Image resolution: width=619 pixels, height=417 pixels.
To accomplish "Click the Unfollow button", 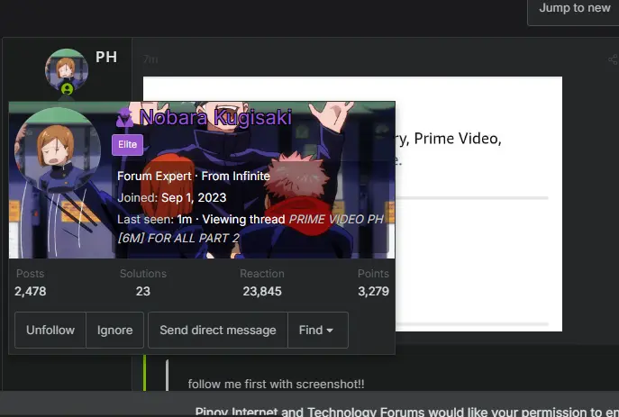I will pos(50,330).
